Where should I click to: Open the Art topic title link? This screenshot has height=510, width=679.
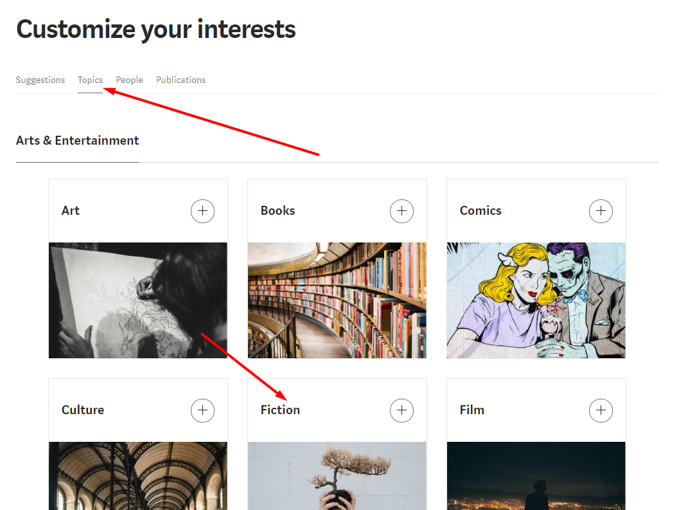[71, 211]
